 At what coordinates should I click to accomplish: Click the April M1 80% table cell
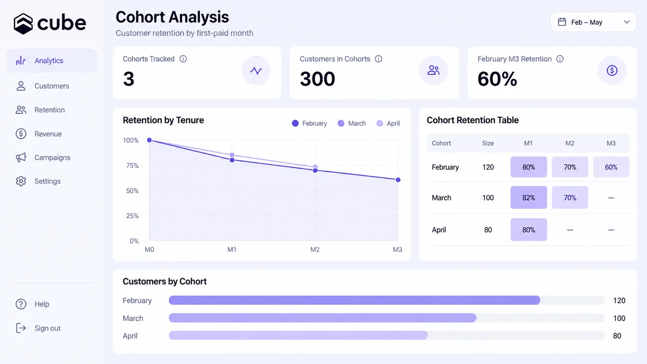point(529,230)
